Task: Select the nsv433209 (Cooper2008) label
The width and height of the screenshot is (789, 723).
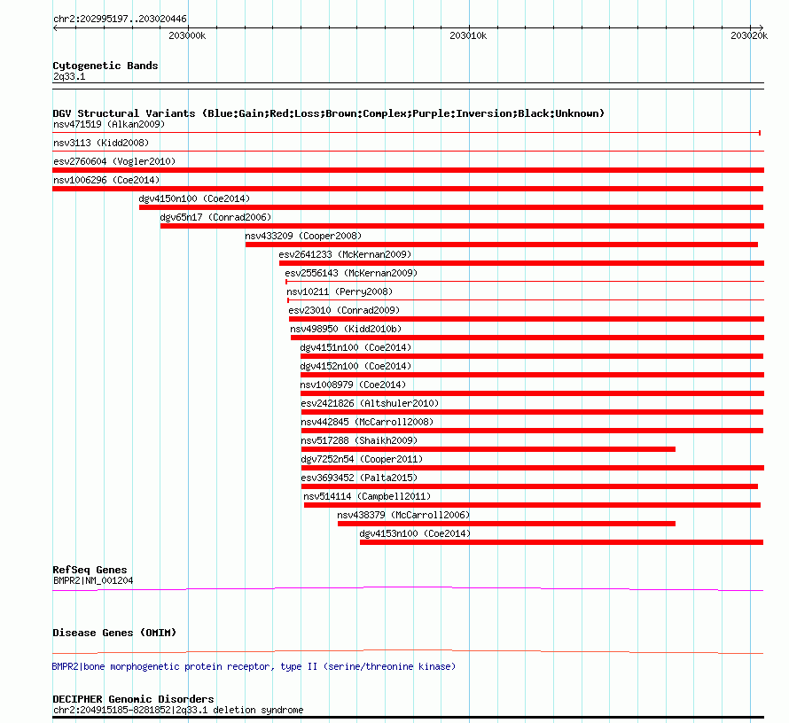Action: point(303,236)
